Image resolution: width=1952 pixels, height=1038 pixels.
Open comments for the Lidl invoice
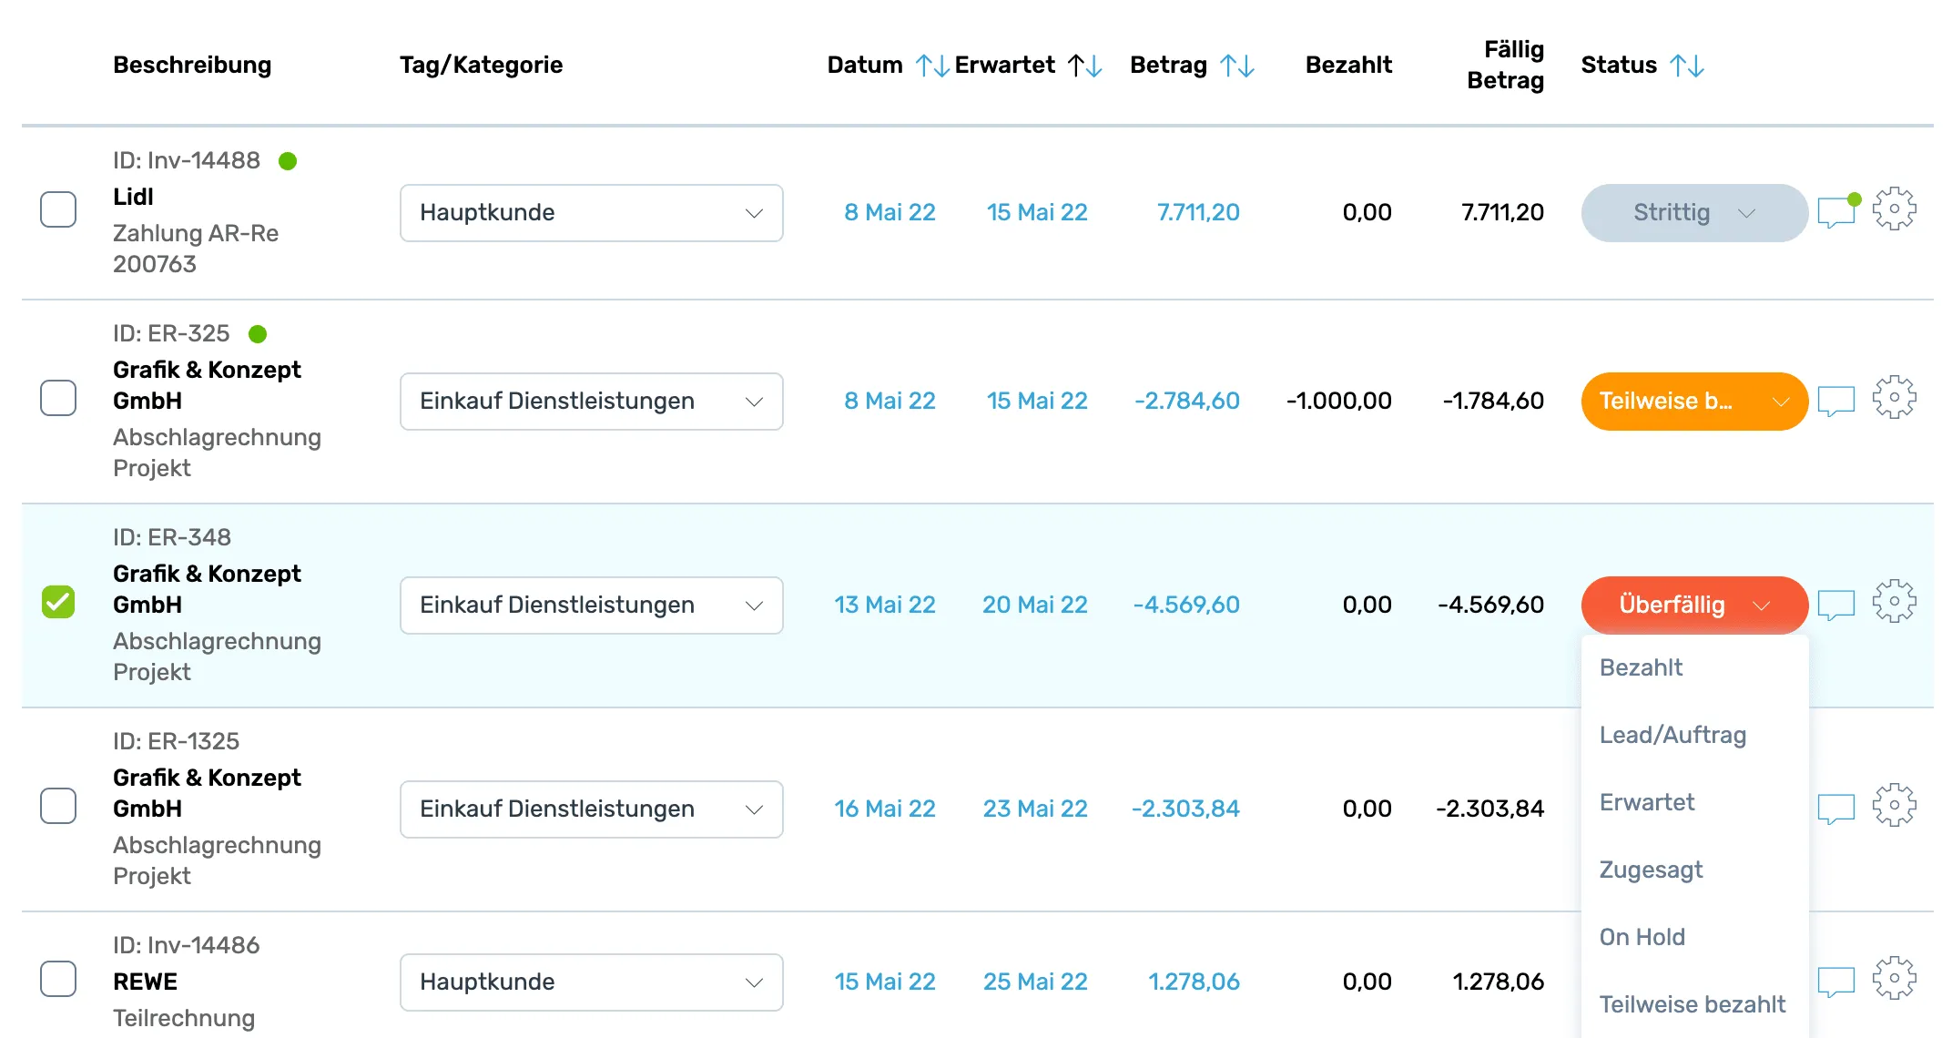coord(1837,212)
